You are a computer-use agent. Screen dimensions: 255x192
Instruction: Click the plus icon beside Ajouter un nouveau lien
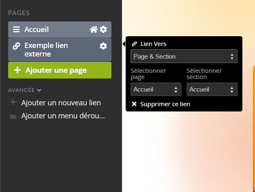click(x=13, y=103)
